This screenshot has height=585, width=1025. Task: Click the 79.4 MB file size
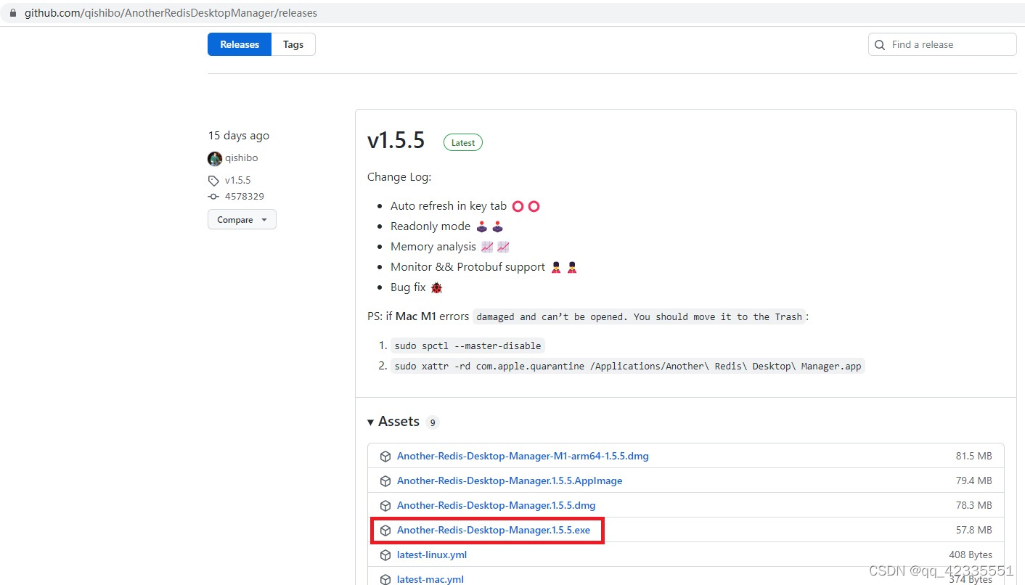click(973, 481)
